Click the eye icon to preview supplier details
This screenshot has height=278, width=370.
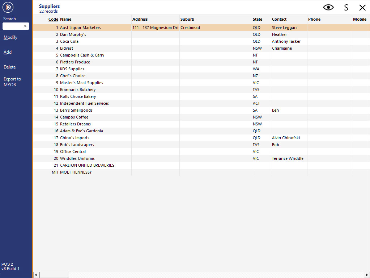point(328,7)
